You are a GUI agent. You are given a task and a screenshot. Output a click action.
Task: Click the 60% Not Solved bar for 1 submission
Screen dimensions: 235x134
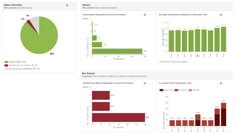[x=119, y=118]
